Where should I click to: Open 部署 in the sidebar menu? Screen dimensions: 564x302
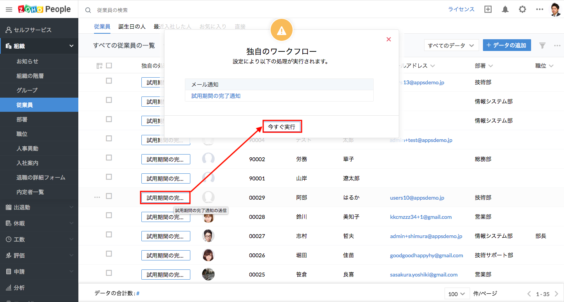22,120
